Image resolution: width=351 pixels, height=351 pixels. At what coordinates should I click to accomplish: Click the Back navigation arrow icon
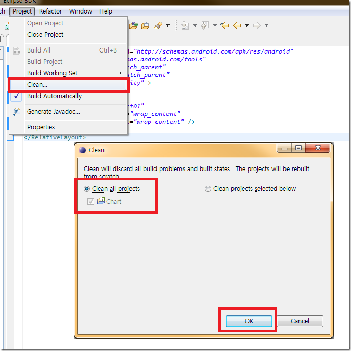237,25
